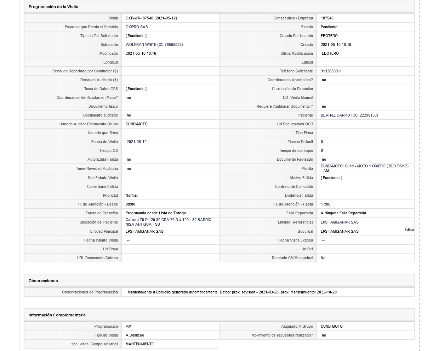Viewport: 433px width, 351px height.
Task: Open the Carrera 70 D 120 80 address link
Action: tap(169, 222)
